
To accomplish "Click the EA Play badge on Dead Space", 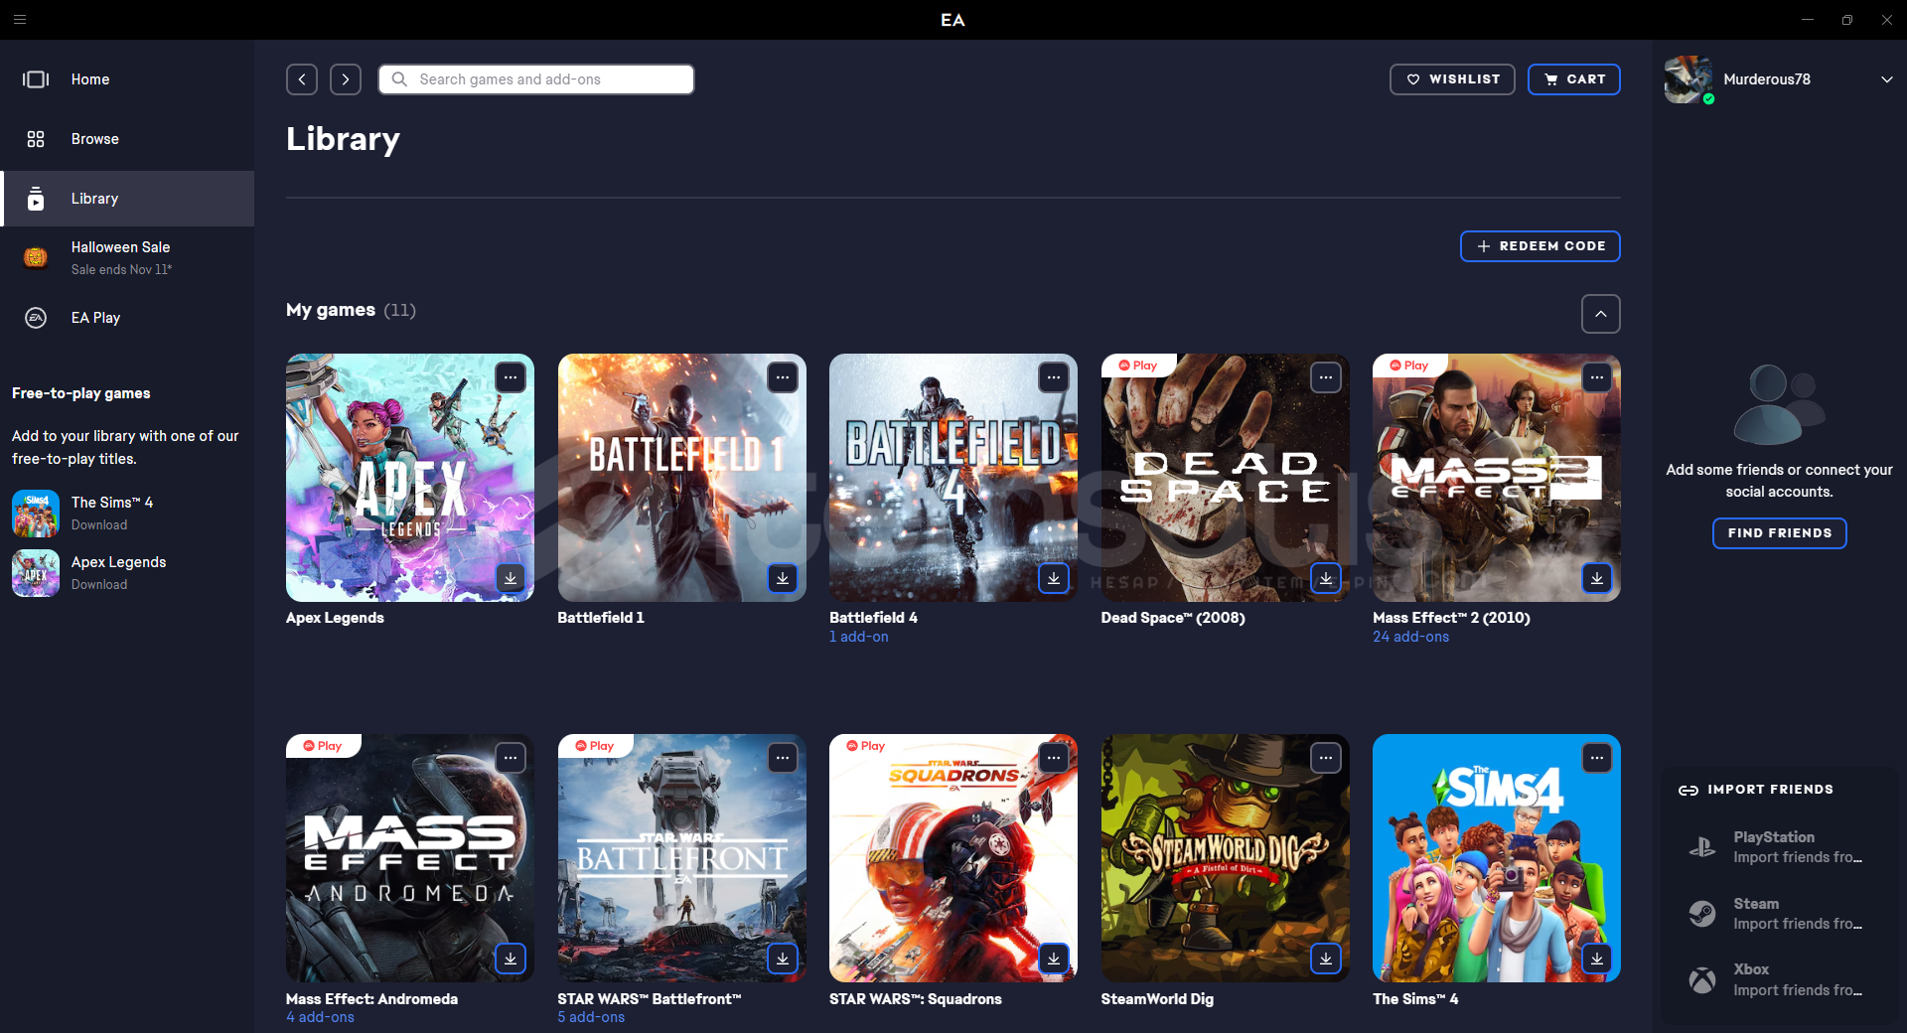I will coord(1138,366).
